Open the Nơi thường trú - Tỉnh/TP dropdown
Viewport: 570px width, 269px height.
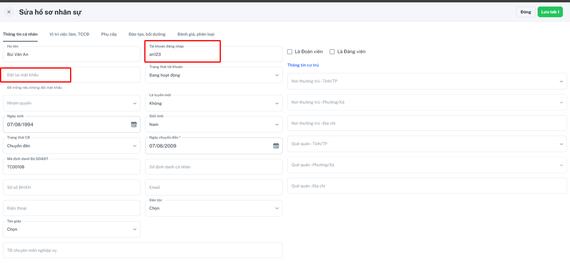(x=427, y=81)
